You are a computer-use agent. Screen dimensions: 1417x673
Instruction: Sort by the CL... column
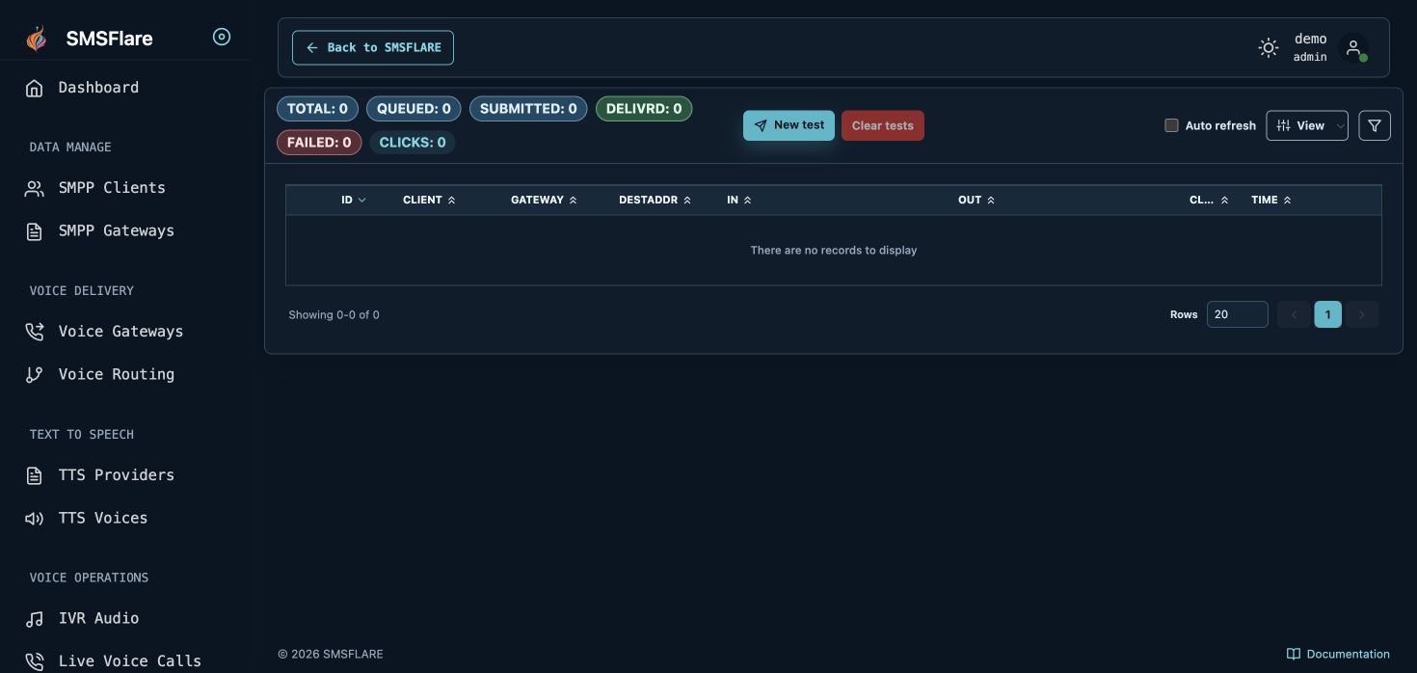(x=1209, y=200)
